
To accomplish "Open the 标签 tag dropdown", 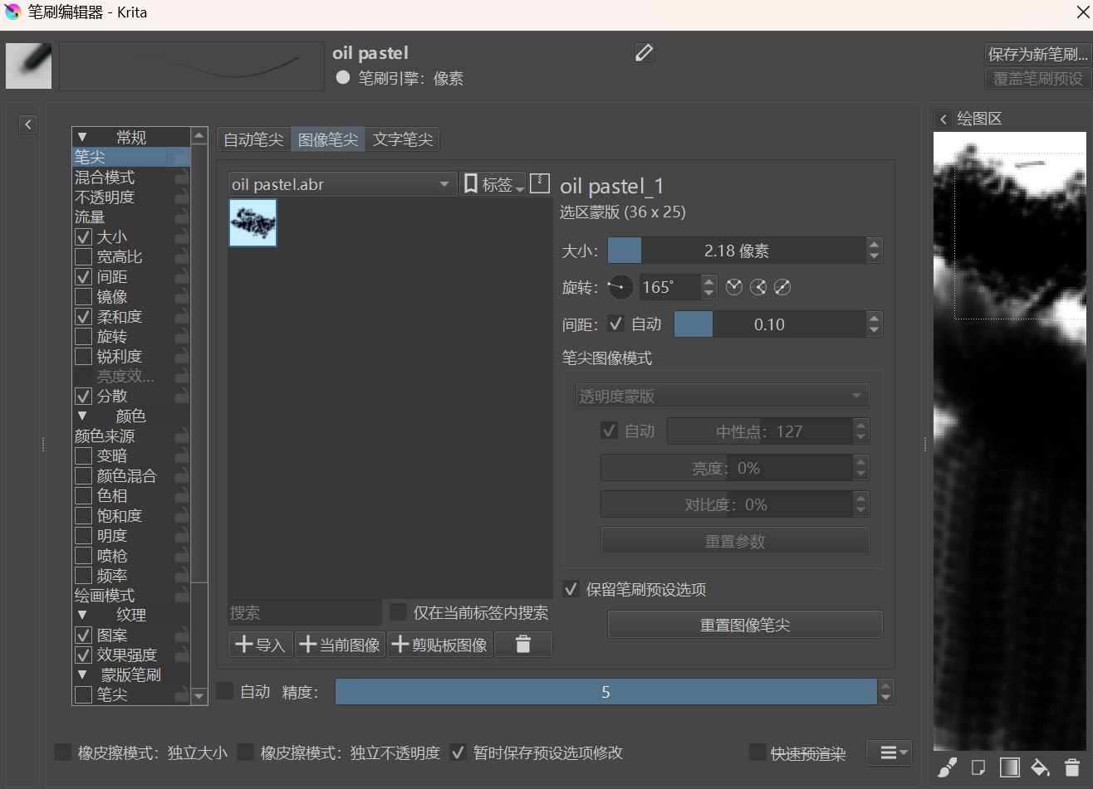I will tap(493, 184).
